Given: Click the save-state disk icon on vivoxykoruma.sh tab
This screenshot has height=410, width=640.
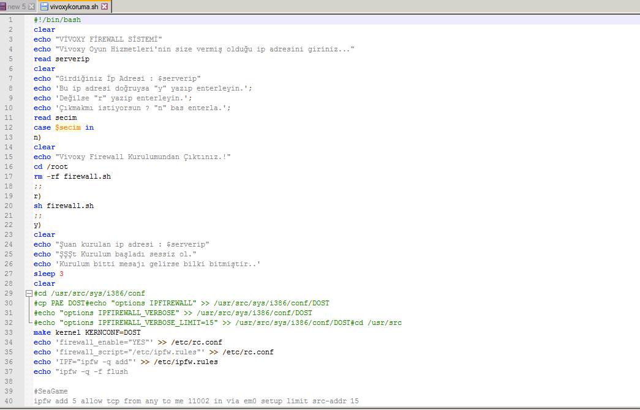Looking at the screenshot, I should pos(44,7).
